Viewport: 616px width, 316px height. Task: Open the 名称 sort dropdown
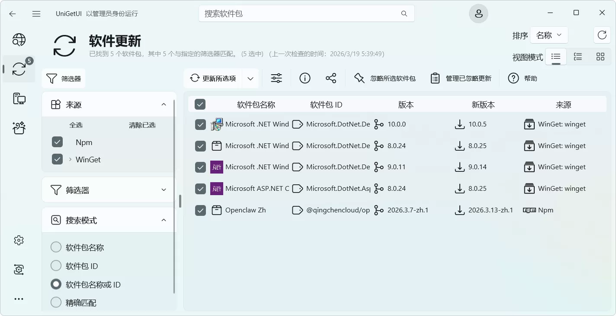click(x=549, y=35)
